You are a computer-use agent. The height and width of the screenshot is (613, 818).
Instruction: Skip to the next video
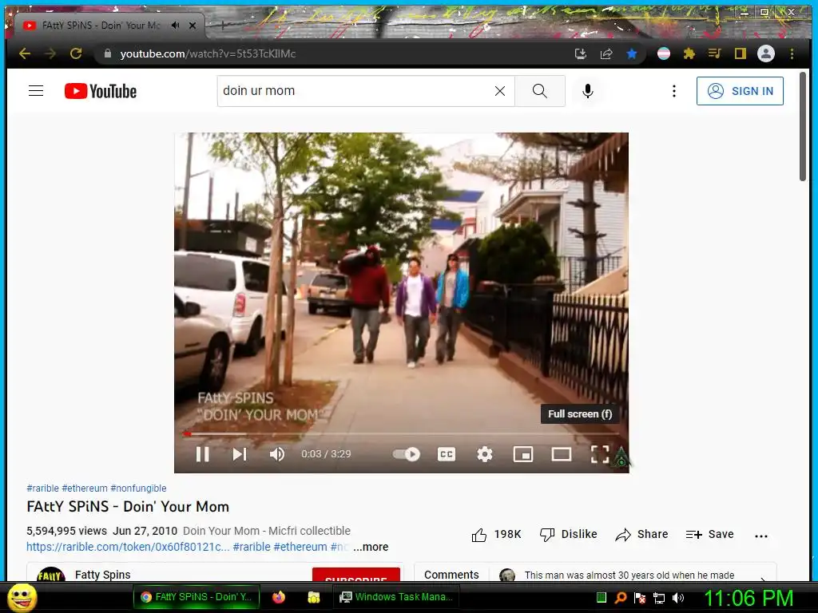(240, 454)
